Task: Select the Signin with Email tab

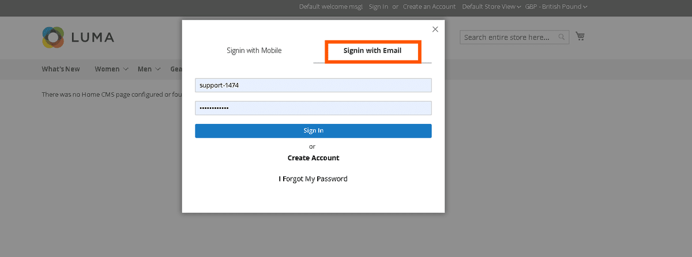Action: coord(373,51)
